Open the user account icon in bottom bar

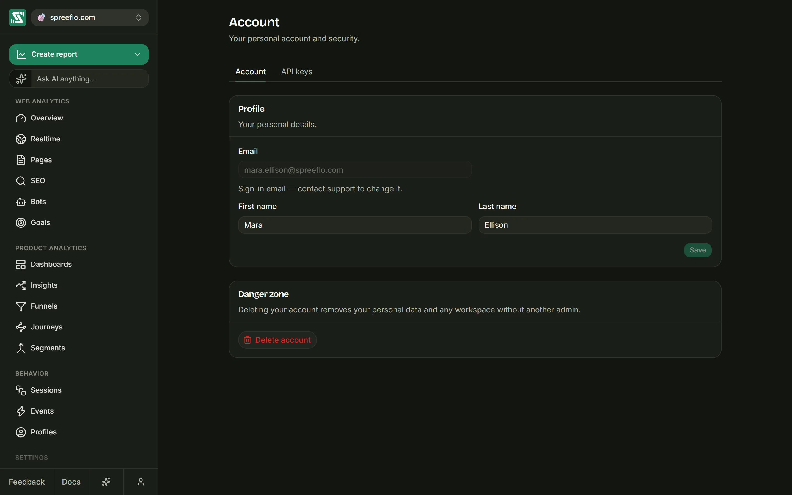point(141,482)
